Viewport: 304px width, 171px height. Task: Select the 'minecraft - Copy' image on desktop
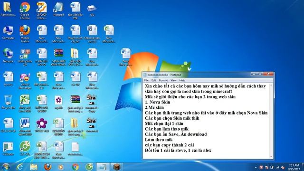92,104
